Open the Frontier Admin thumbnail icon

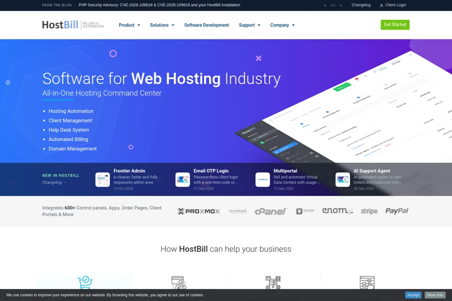(x=103, y=180)
